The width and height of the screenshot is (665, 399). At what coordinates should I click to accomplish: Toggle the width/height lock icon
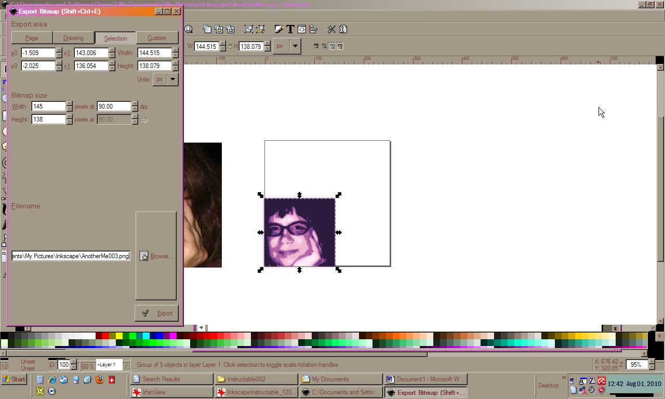point(230,46)
